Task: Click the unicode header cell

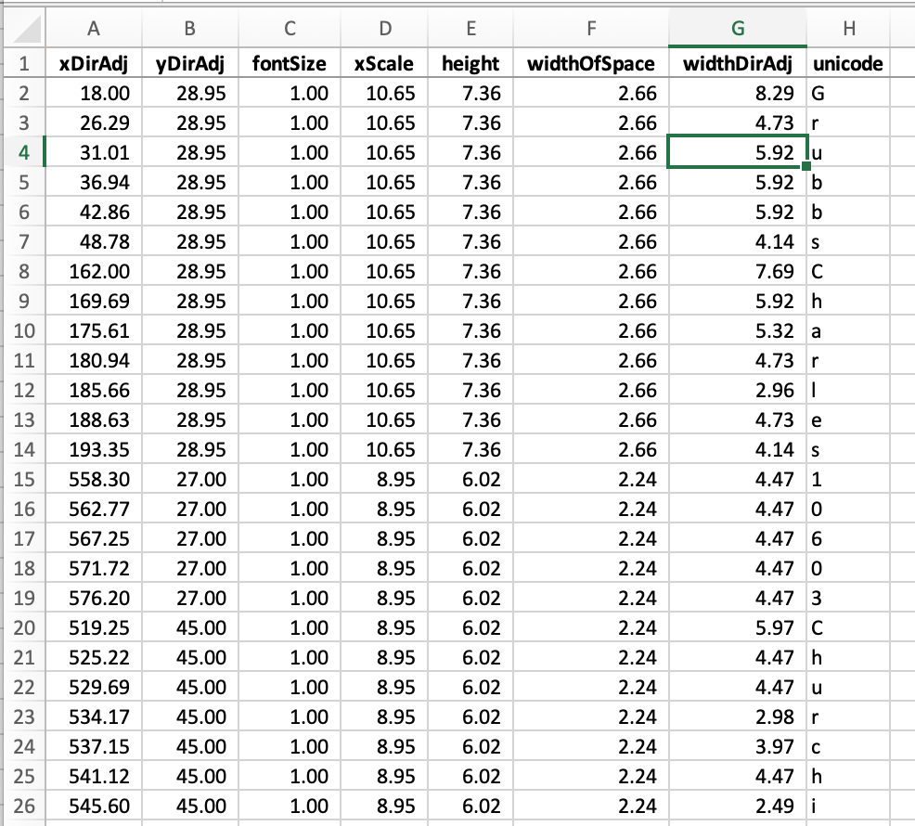Action: [847, 63]
